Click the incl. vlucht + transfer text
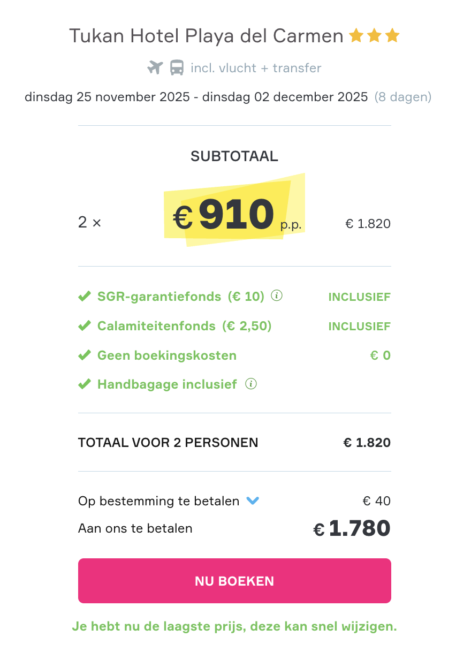The width and height of the screenshot is (456, 652). pos(255,67)
